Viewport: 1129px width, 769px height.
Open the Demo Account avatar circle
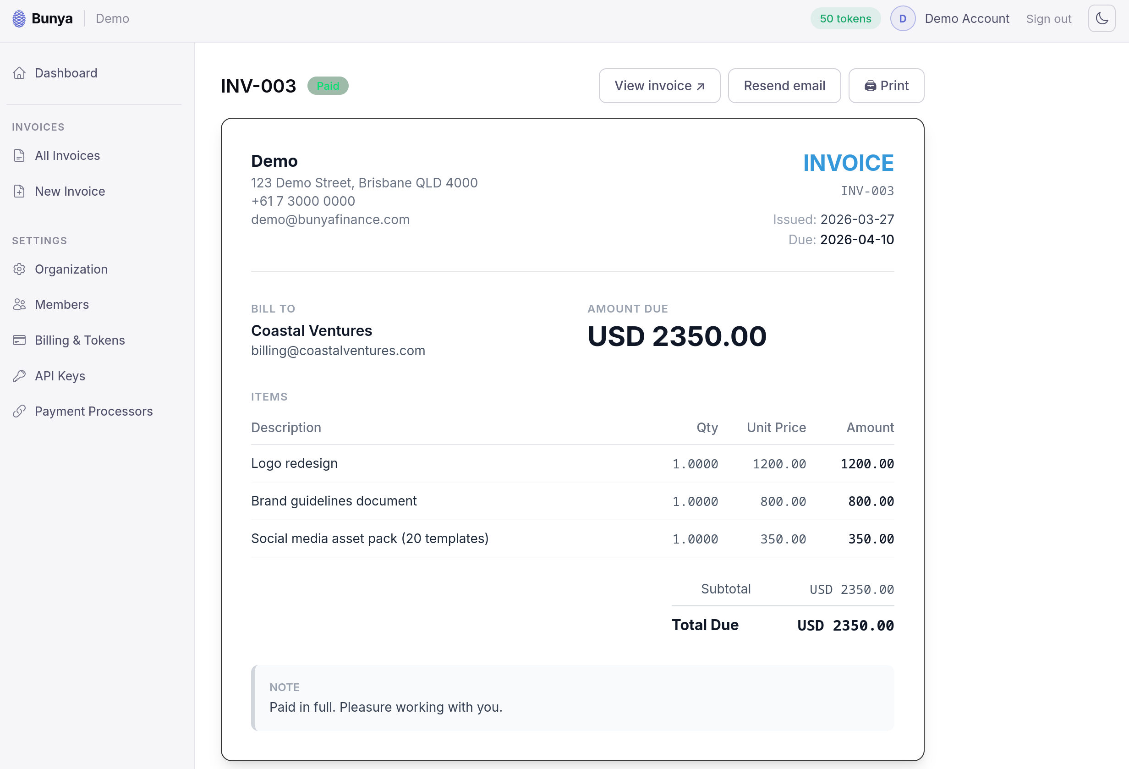click(903, 18)
